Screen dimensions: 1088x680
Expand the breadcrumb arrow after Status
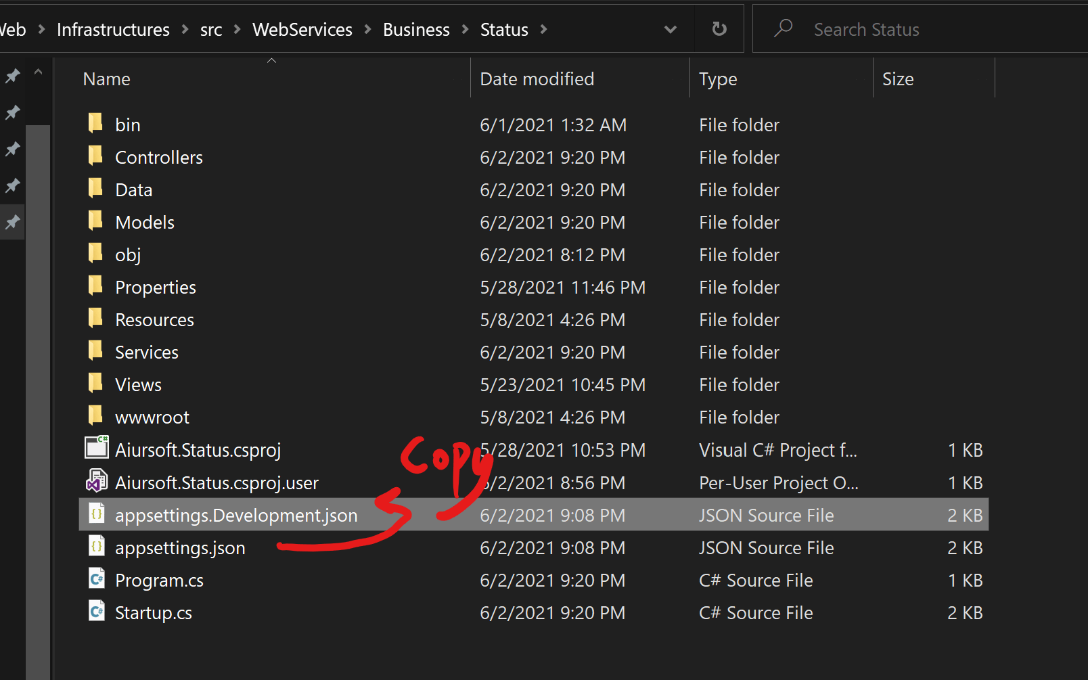pyautogui.click(x=543, y=29)
